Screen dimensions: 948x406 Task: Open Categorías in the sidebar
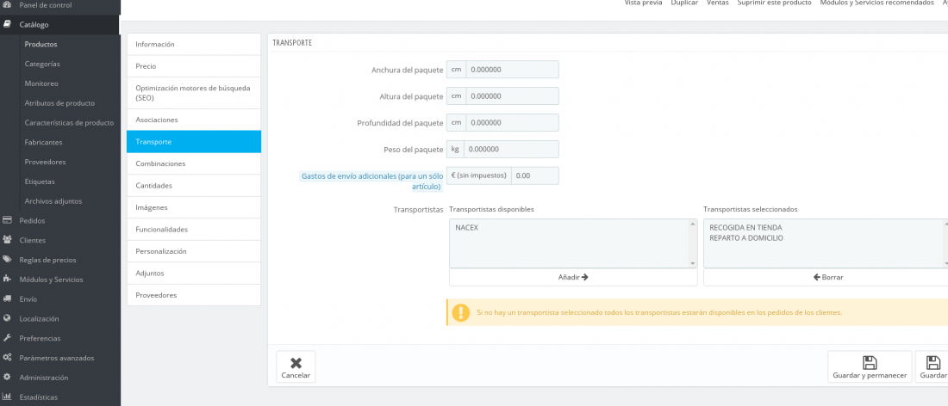tap(42, 64)
